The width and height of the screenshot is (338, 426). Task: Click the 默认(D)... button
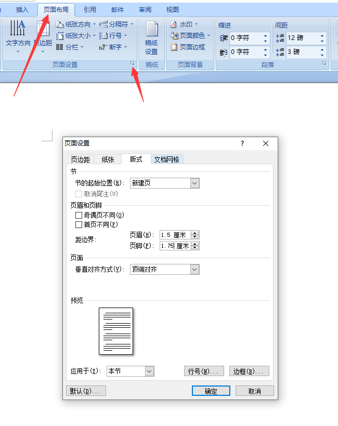86,391
